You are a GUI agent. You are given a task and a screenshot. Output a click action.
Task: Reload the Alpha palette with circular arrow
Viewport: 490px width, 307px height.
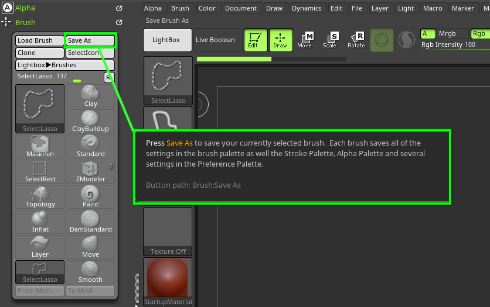[119, 8]
